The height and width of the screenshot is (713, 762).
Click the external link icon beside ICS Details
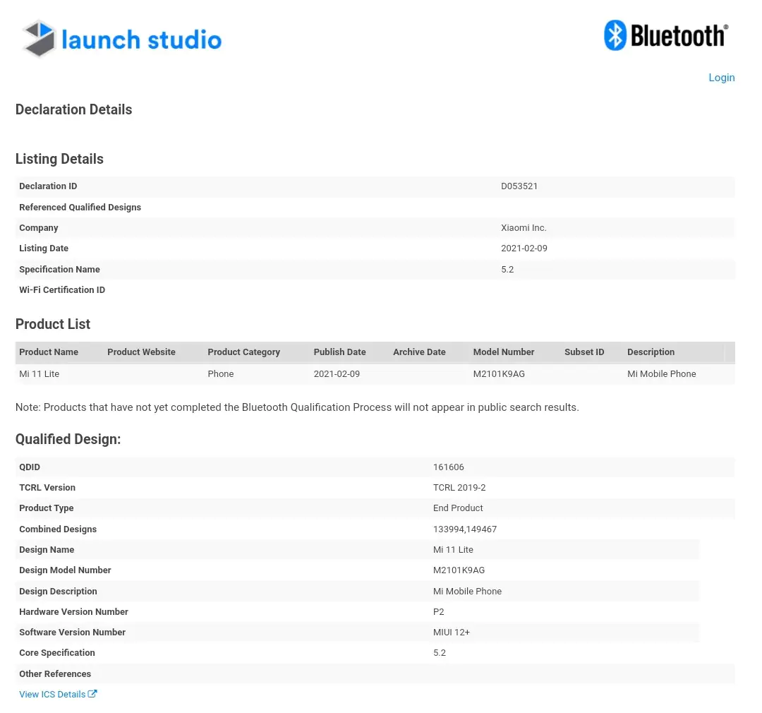tap(92, 693)
